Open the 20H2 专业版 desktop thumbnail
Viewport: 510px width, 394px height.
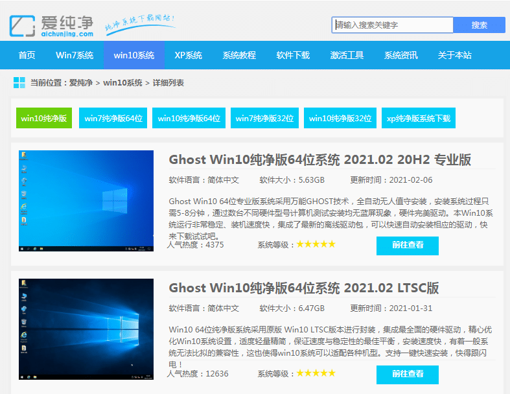click(x=86, y=201)
